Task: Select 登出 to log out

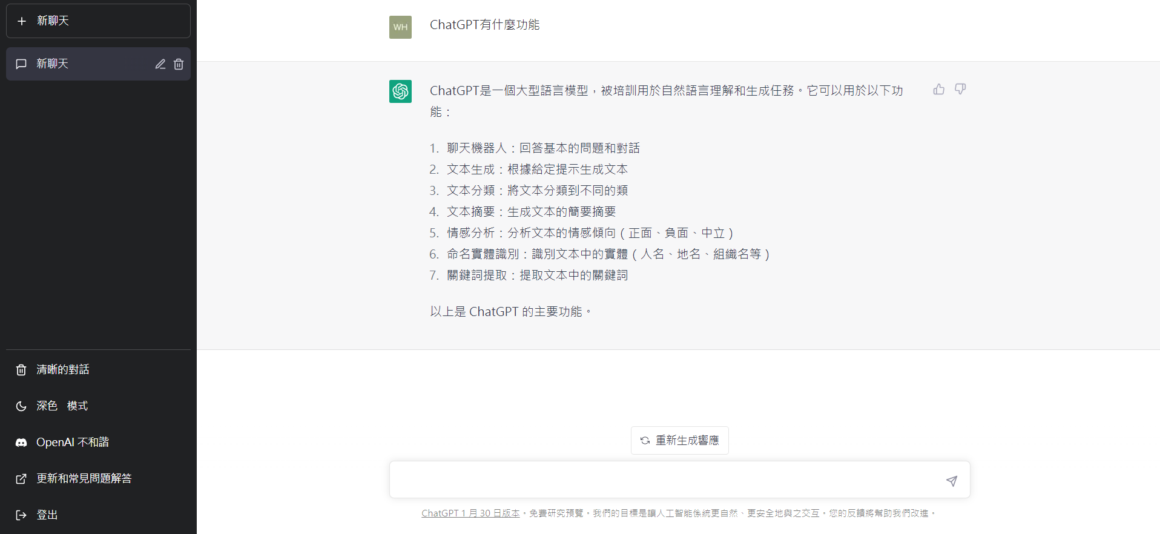Action: [98, 515]
